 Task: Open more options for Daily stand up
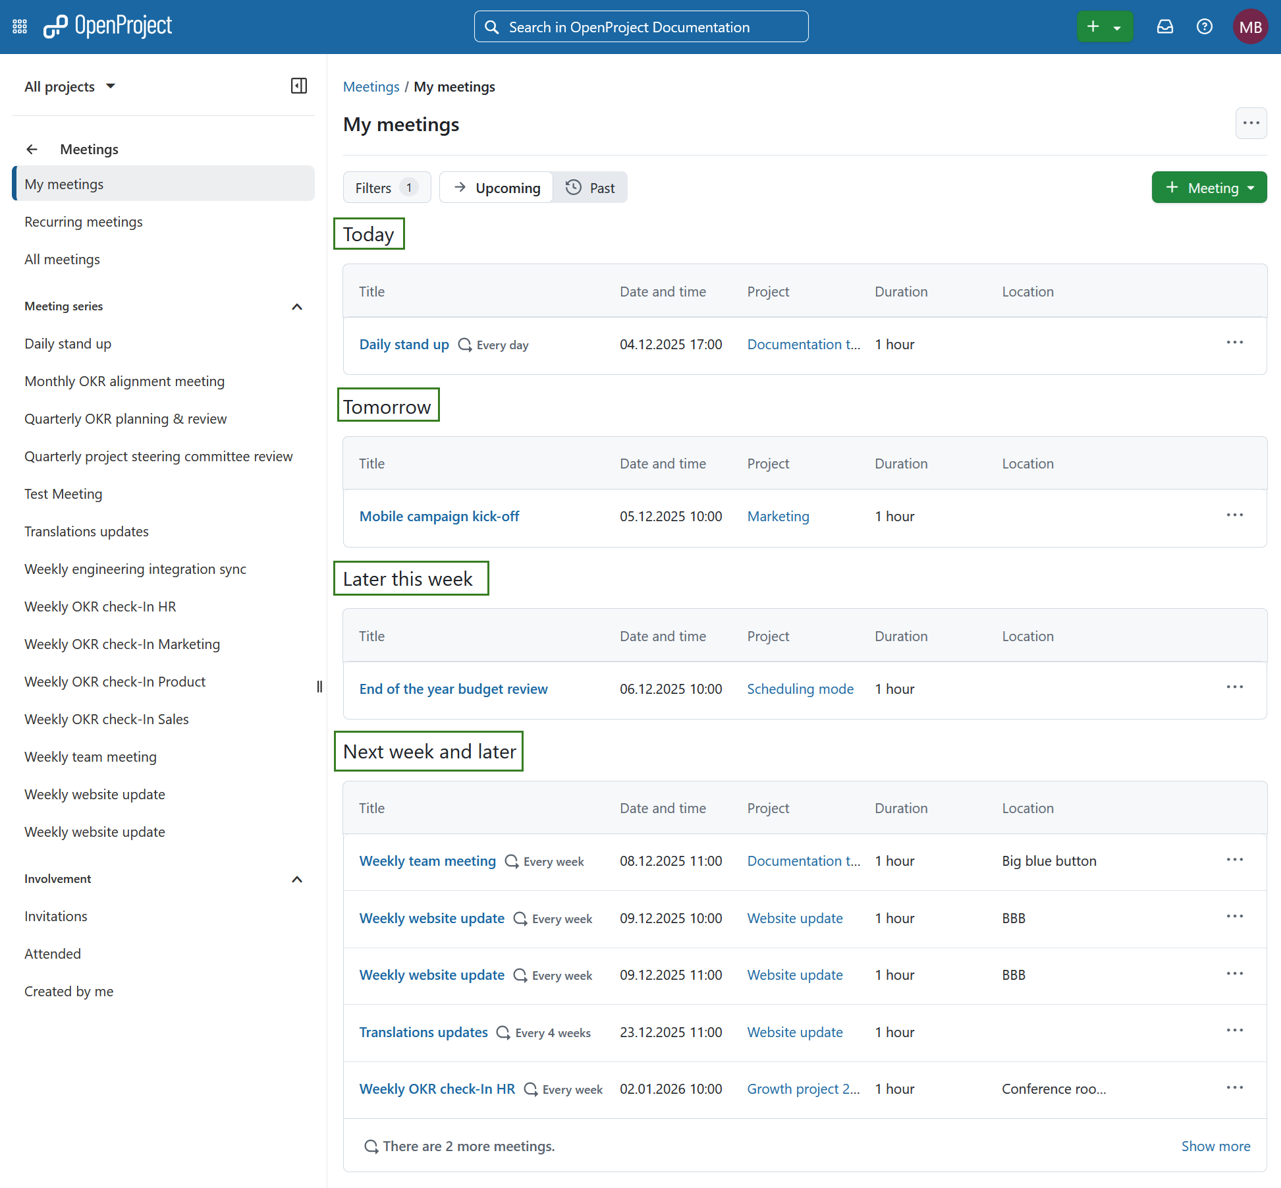1235,342
